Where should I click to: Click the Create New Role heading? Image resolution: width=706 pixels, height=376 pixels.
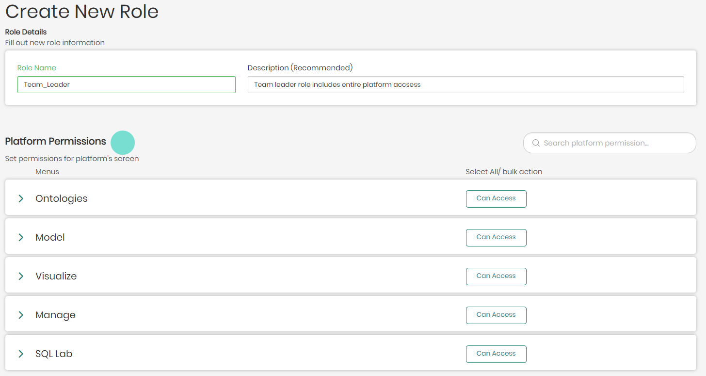coord(81,12)
